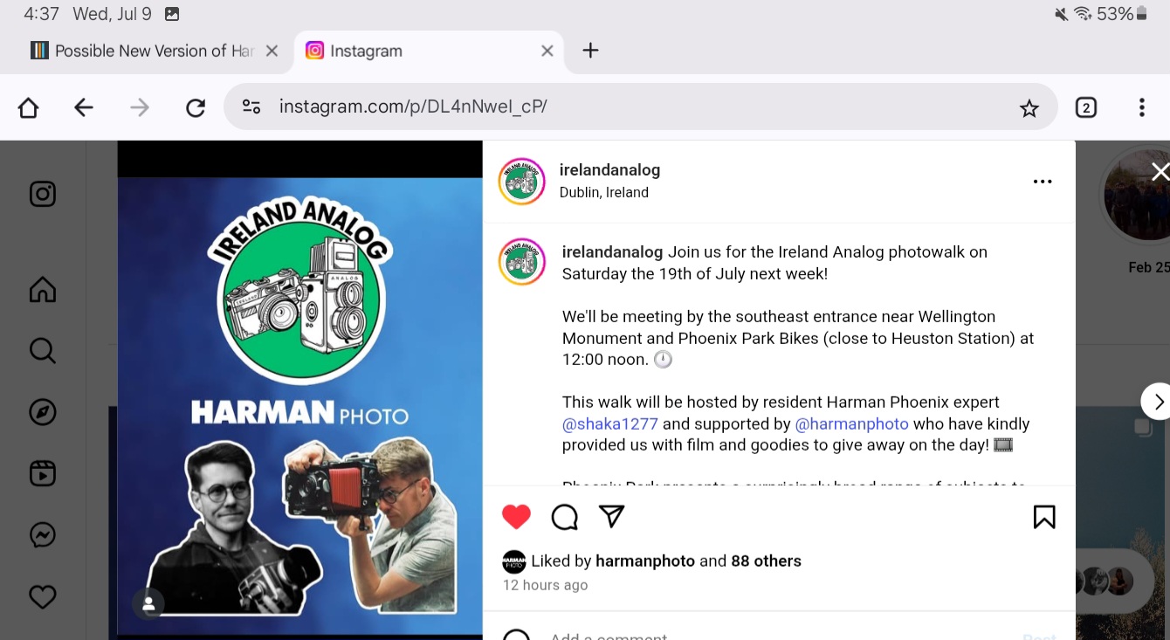This screenshot has width=1170, height=640.
Task: Open Messenger icon in sidebar
Action: tap(43, 535)
